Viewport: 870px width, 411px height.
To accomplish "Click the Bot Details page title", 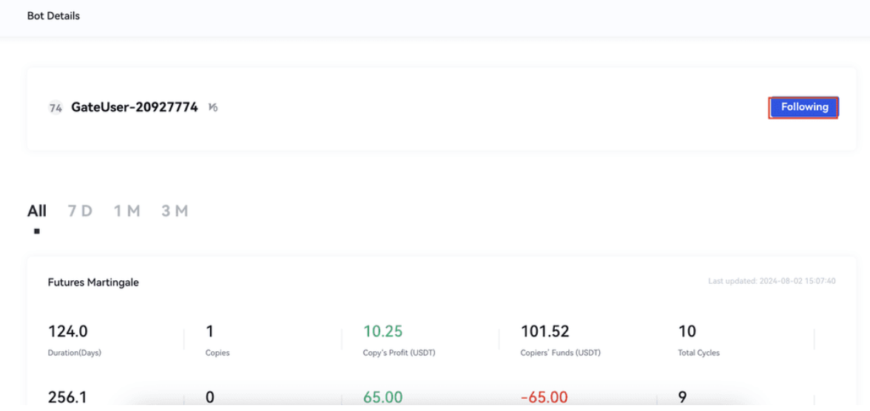I will [53, 16].
